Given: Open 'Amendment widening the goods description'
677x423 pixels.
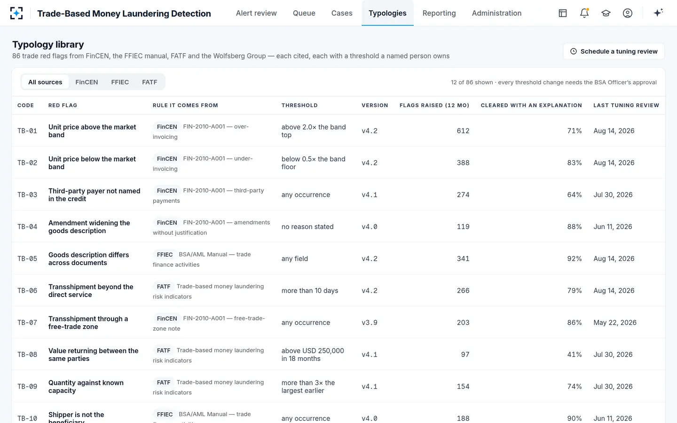Looking at the screenshot, I should pos(89,227).
